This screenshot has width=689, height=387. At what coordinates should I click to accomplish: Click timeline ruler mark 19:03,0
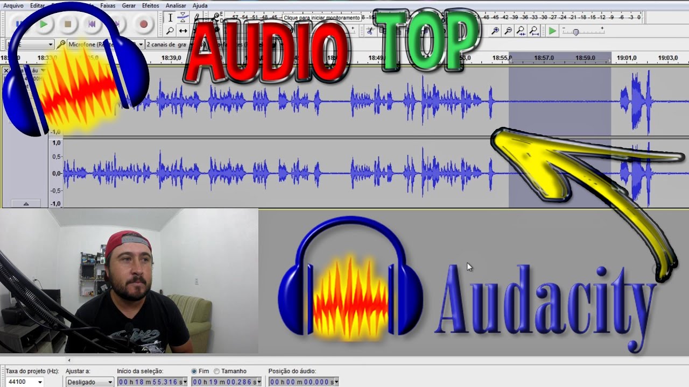pyautogui.click(x=668, y=58)
